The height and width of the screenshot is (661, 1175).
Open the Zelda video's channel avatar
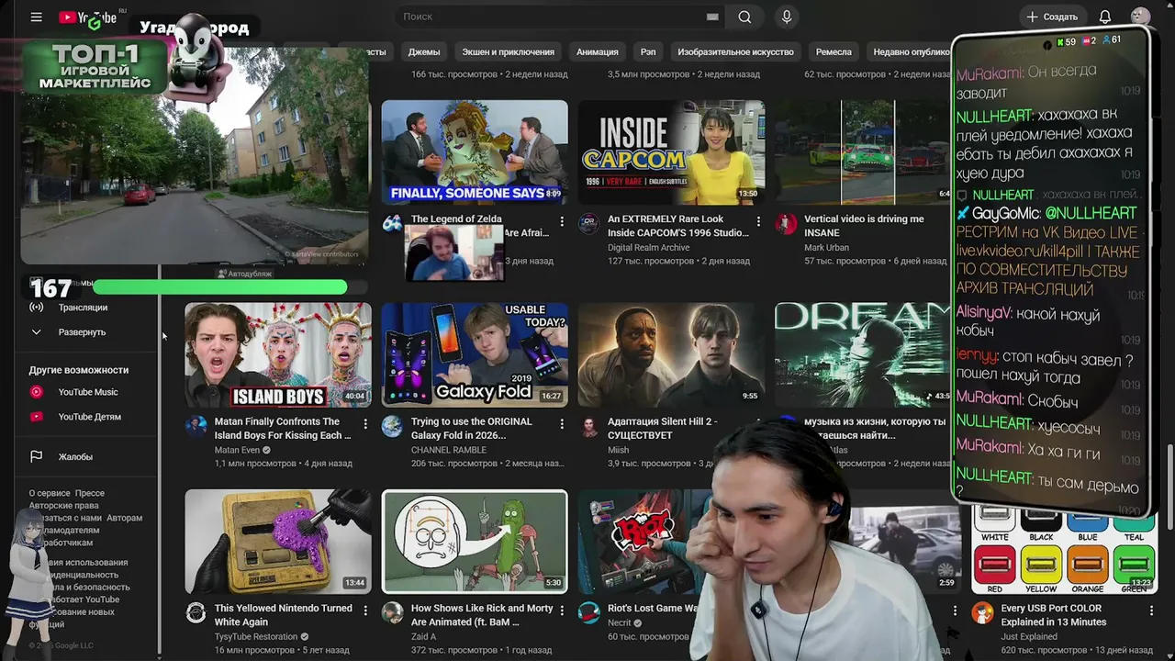[x=393, y=224]
